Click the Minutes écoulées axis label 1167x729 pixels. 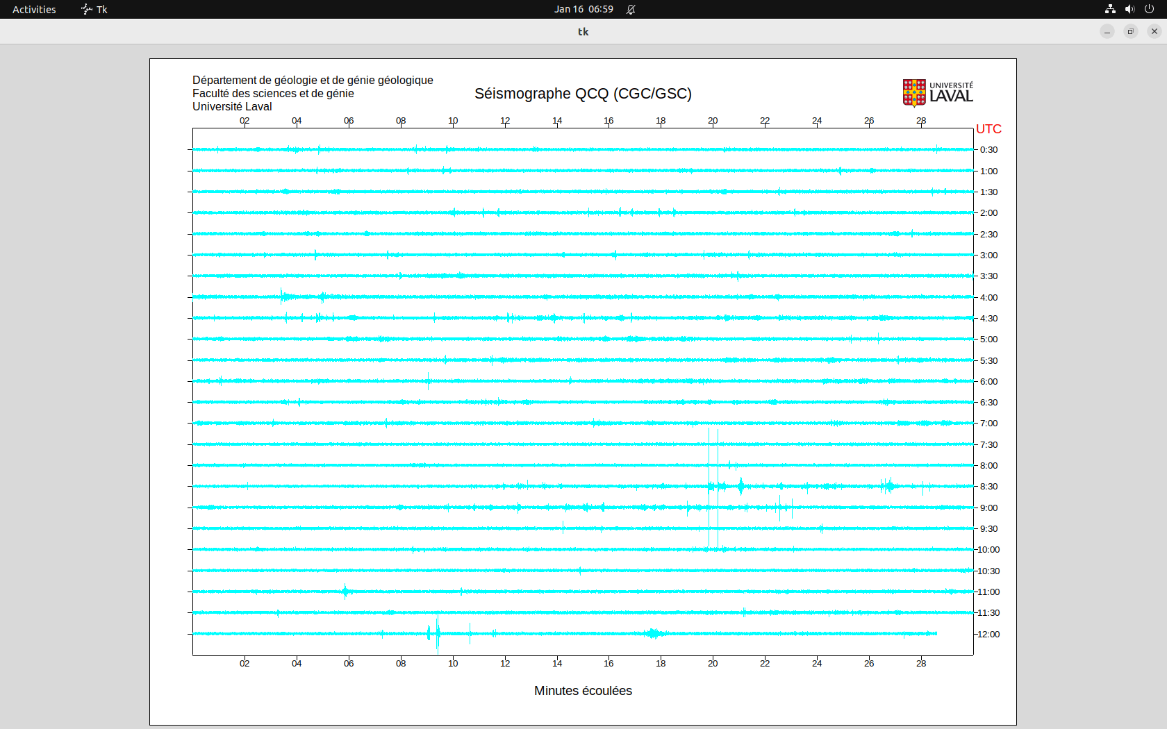click(x=583, y=691)
